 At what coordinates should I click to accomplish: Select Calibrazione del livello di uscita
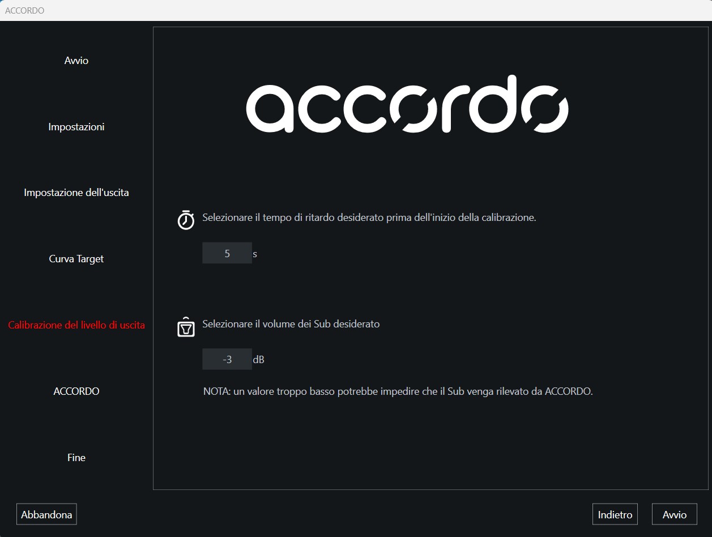click(76, 325)
